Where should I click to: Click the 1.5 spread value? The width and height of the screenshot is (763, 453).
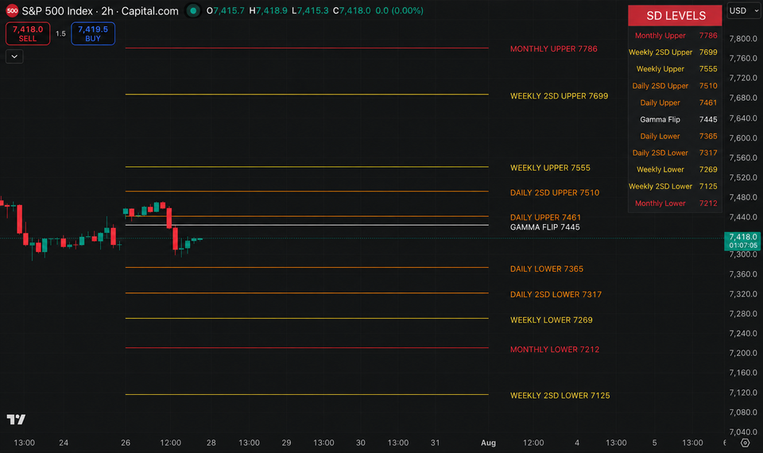coord(60,33)
